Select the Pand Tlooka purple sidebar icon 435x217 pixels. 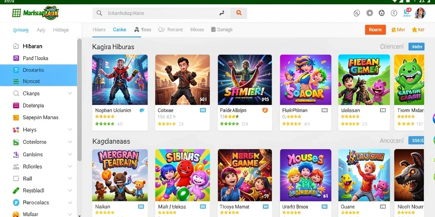tap(16, 58)
